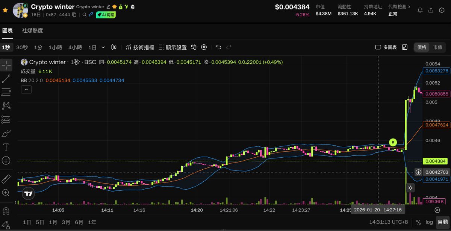Copy the contract address 0x87...4444
This screenshot has width=451, height=231.
coord(74,15)
